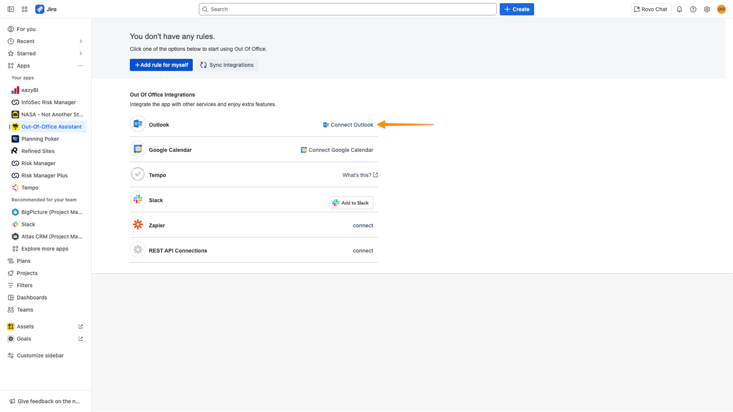Expand the Starred section chevron

[81, 54]
